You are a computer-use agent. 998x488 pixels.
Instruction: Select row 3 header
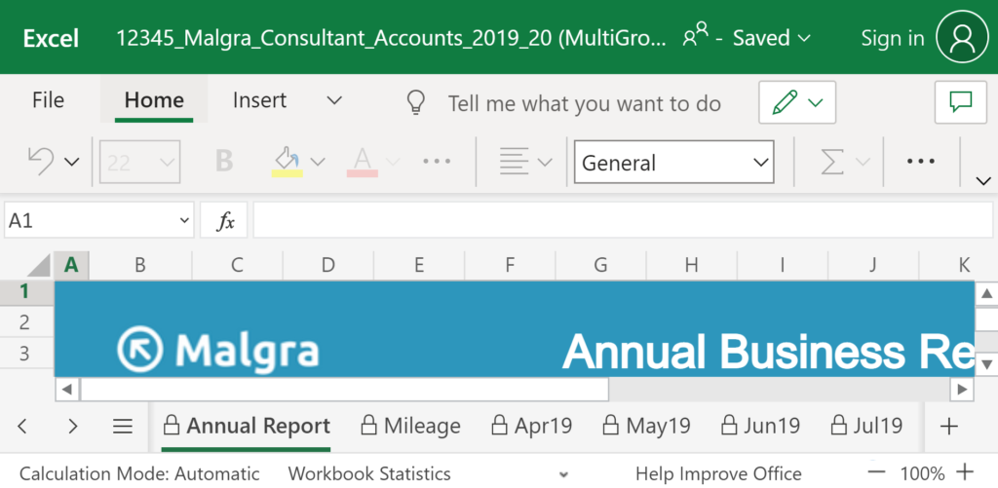click(x=25, y=354)
